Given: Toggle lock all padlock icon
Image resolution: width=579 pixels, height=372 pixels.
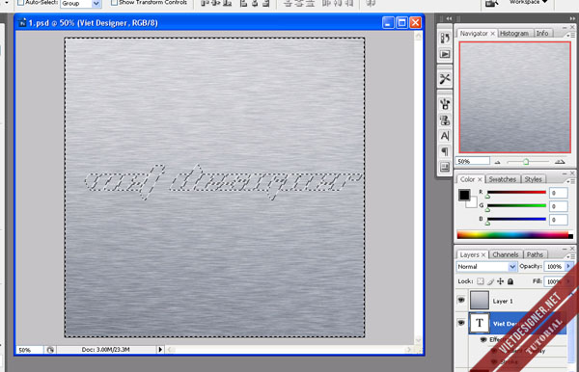Looking at the screenshot, I should (510, 281).
